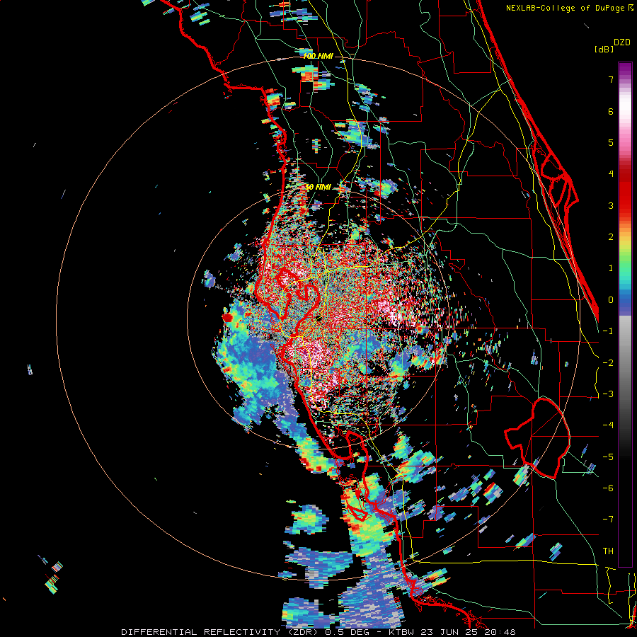Click the ZDR color scale bar
The height and width of the screenshot is (637, 637).
(625, 314)
